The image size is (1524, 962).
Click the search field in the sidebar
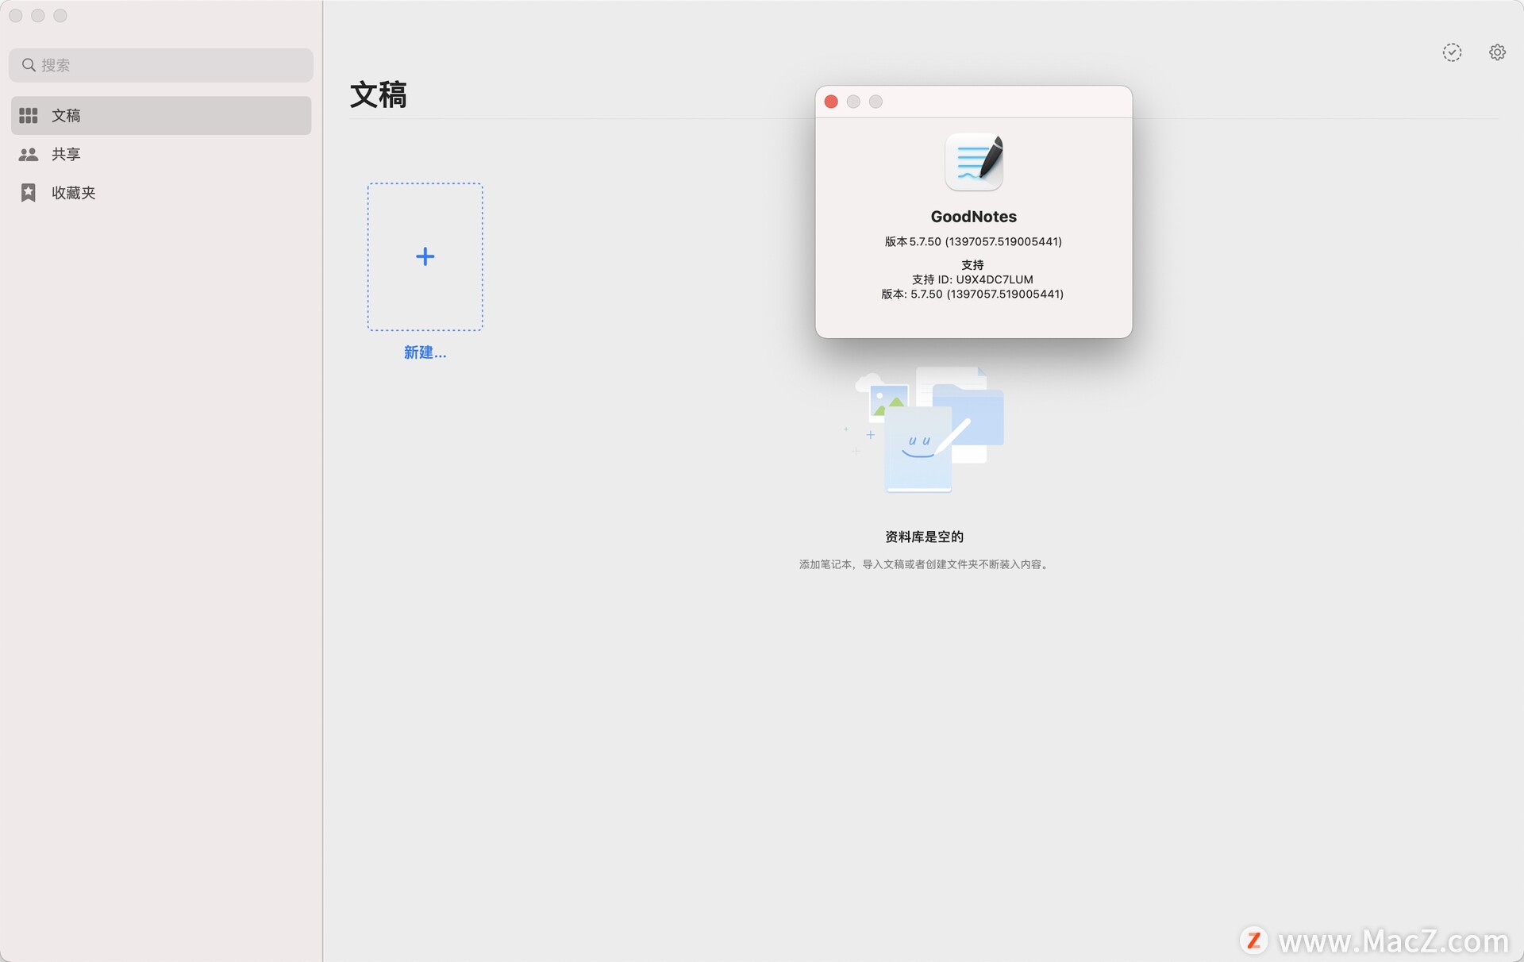coord(161,65)
